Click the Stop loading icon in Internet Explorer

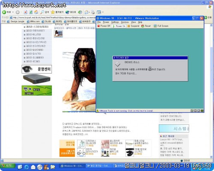click(x=25, y=12)
